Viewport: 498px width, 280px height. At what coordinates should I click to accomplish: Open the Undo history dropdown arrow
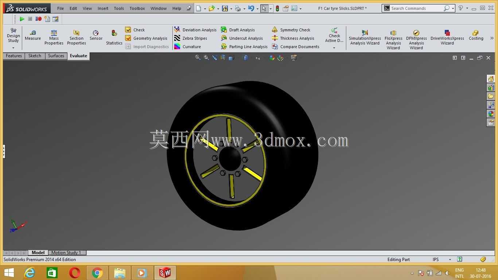click(257, 9)
